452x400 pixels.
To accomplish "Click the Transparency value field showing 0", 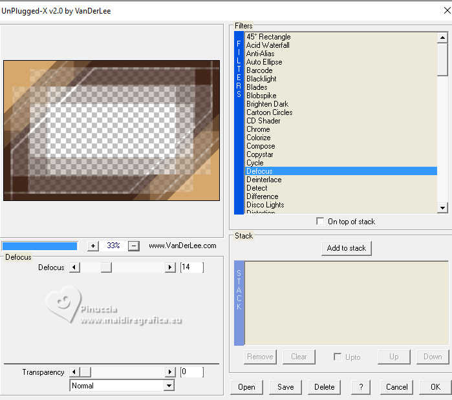I will tap(191, 372).
